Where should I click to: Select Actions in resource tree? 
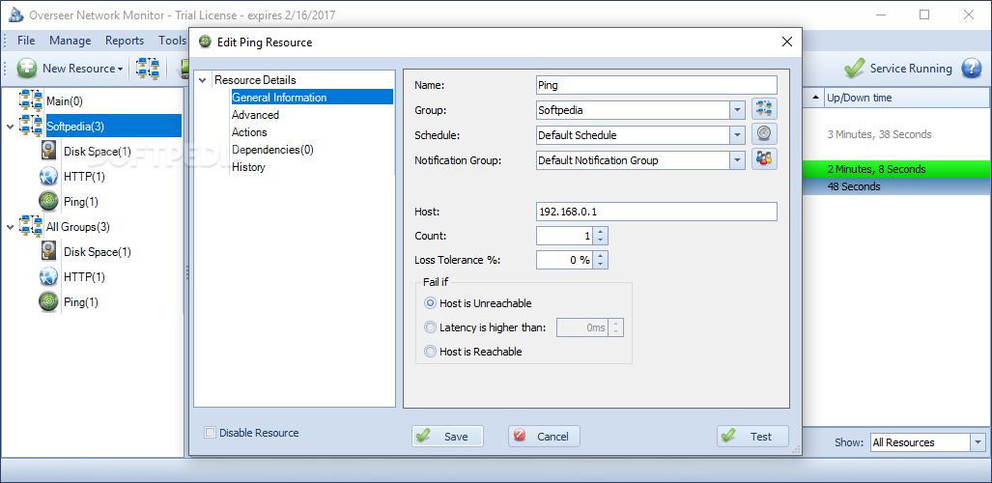[249, 132]
